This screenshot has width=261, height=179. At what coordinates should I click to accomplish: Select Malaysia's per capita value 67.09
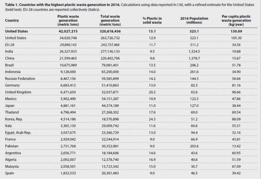(x=236, y=166)
